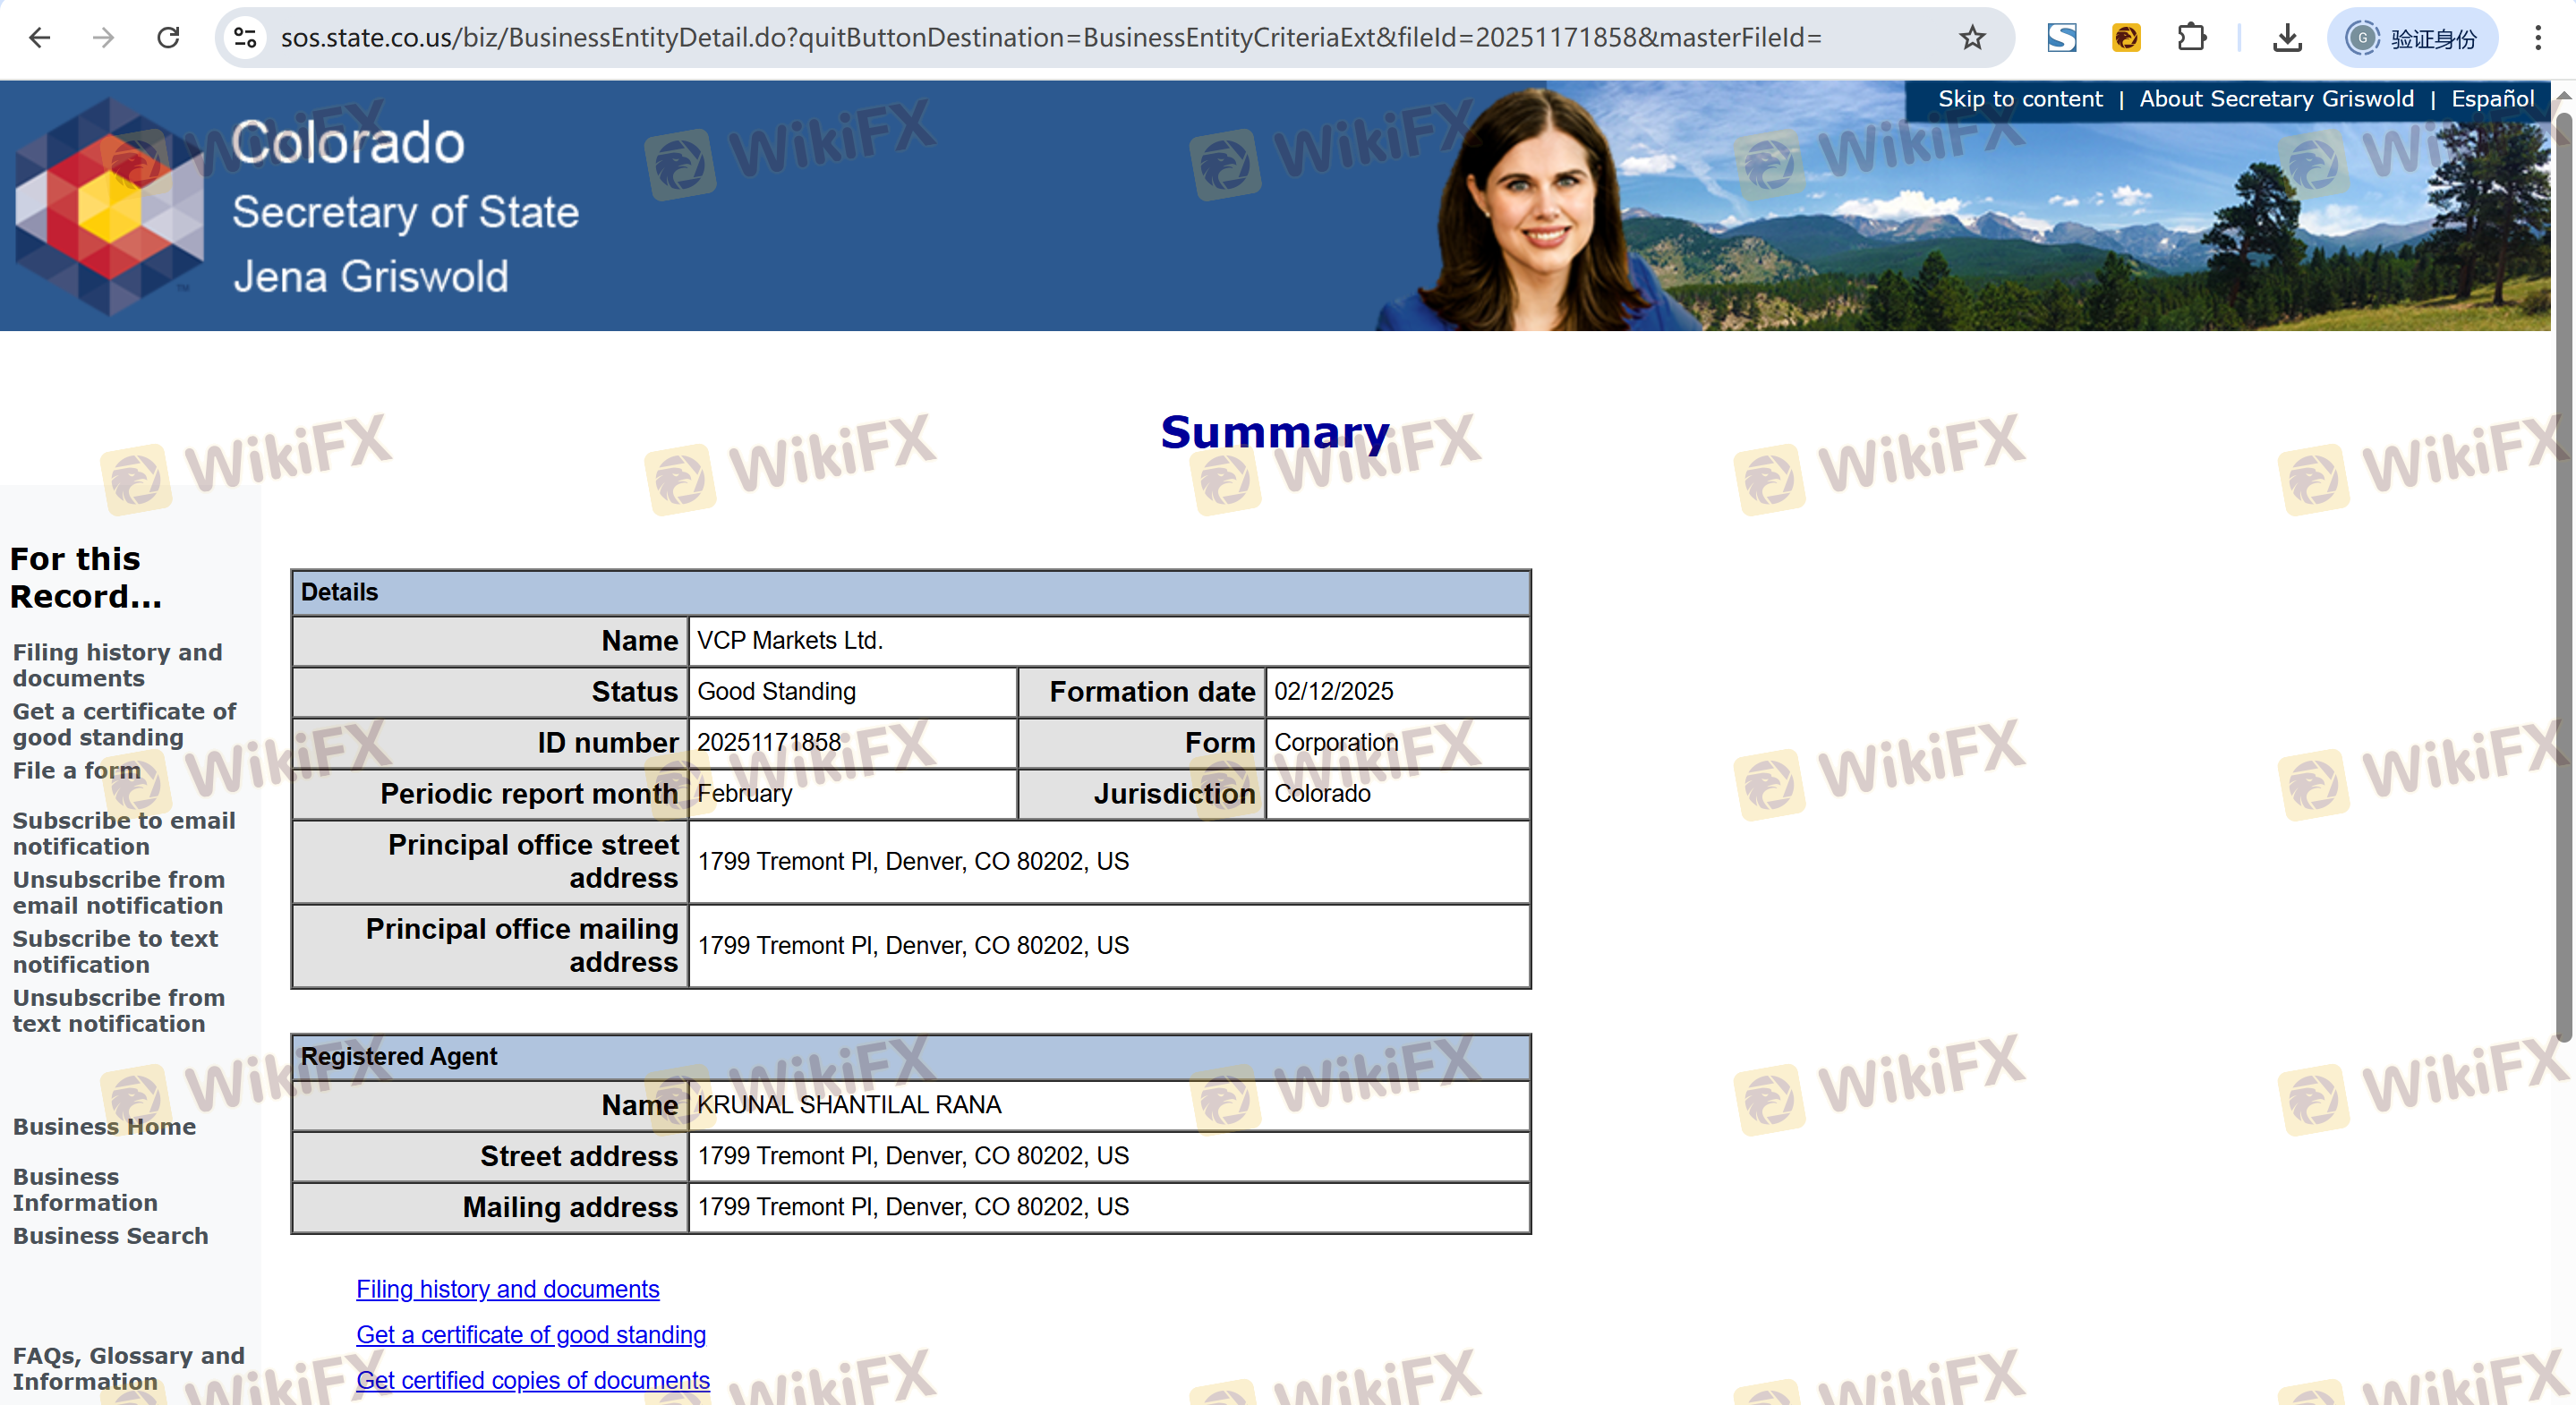Click the ID number 20251171858
The image size is (2576, 1405).
coord(769,742)
